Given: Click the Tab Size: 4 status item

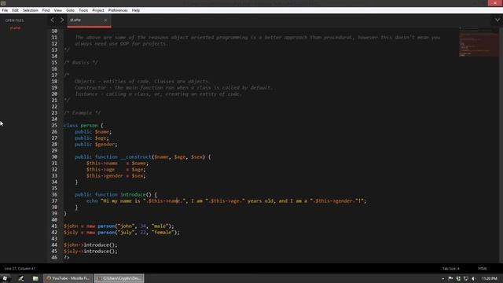Looking at the screenshot, I should [450, 269].
